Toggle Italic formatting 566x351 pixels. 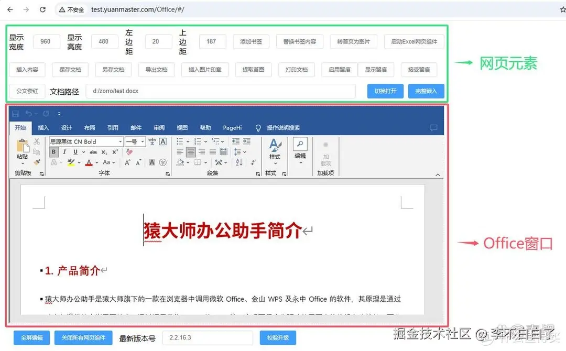coord(64,151)
